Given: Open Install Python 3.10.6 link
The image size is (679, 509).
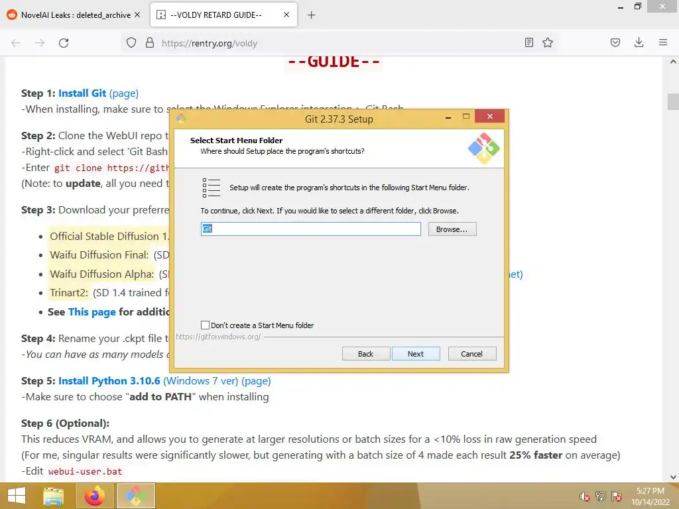Looking at the screenshot, I should (109, 381).
